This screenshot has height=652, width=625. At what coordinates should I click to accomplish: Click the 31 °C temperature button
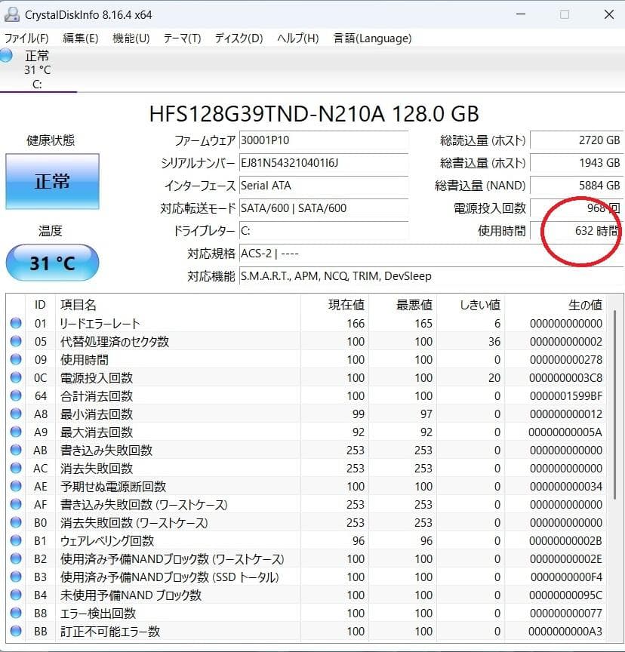[51, 263]
